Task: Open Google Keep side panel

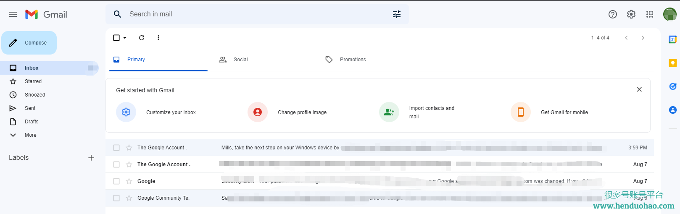Action: (672, 63)
